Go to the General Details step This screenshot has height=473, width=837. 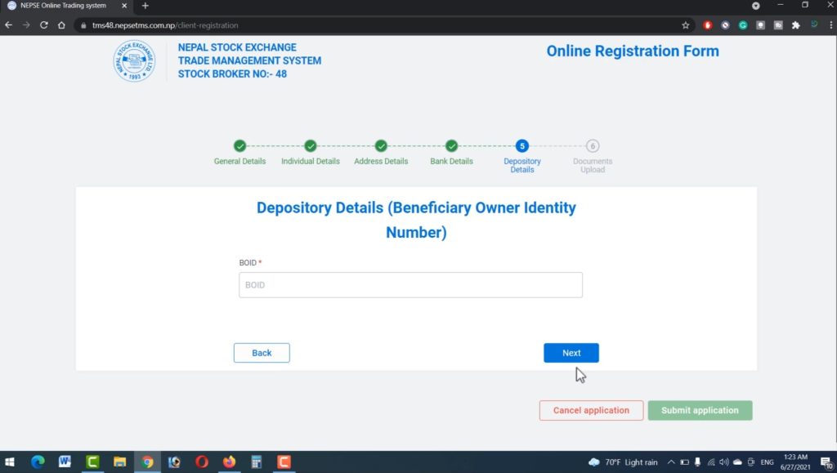tap(239, 153)
